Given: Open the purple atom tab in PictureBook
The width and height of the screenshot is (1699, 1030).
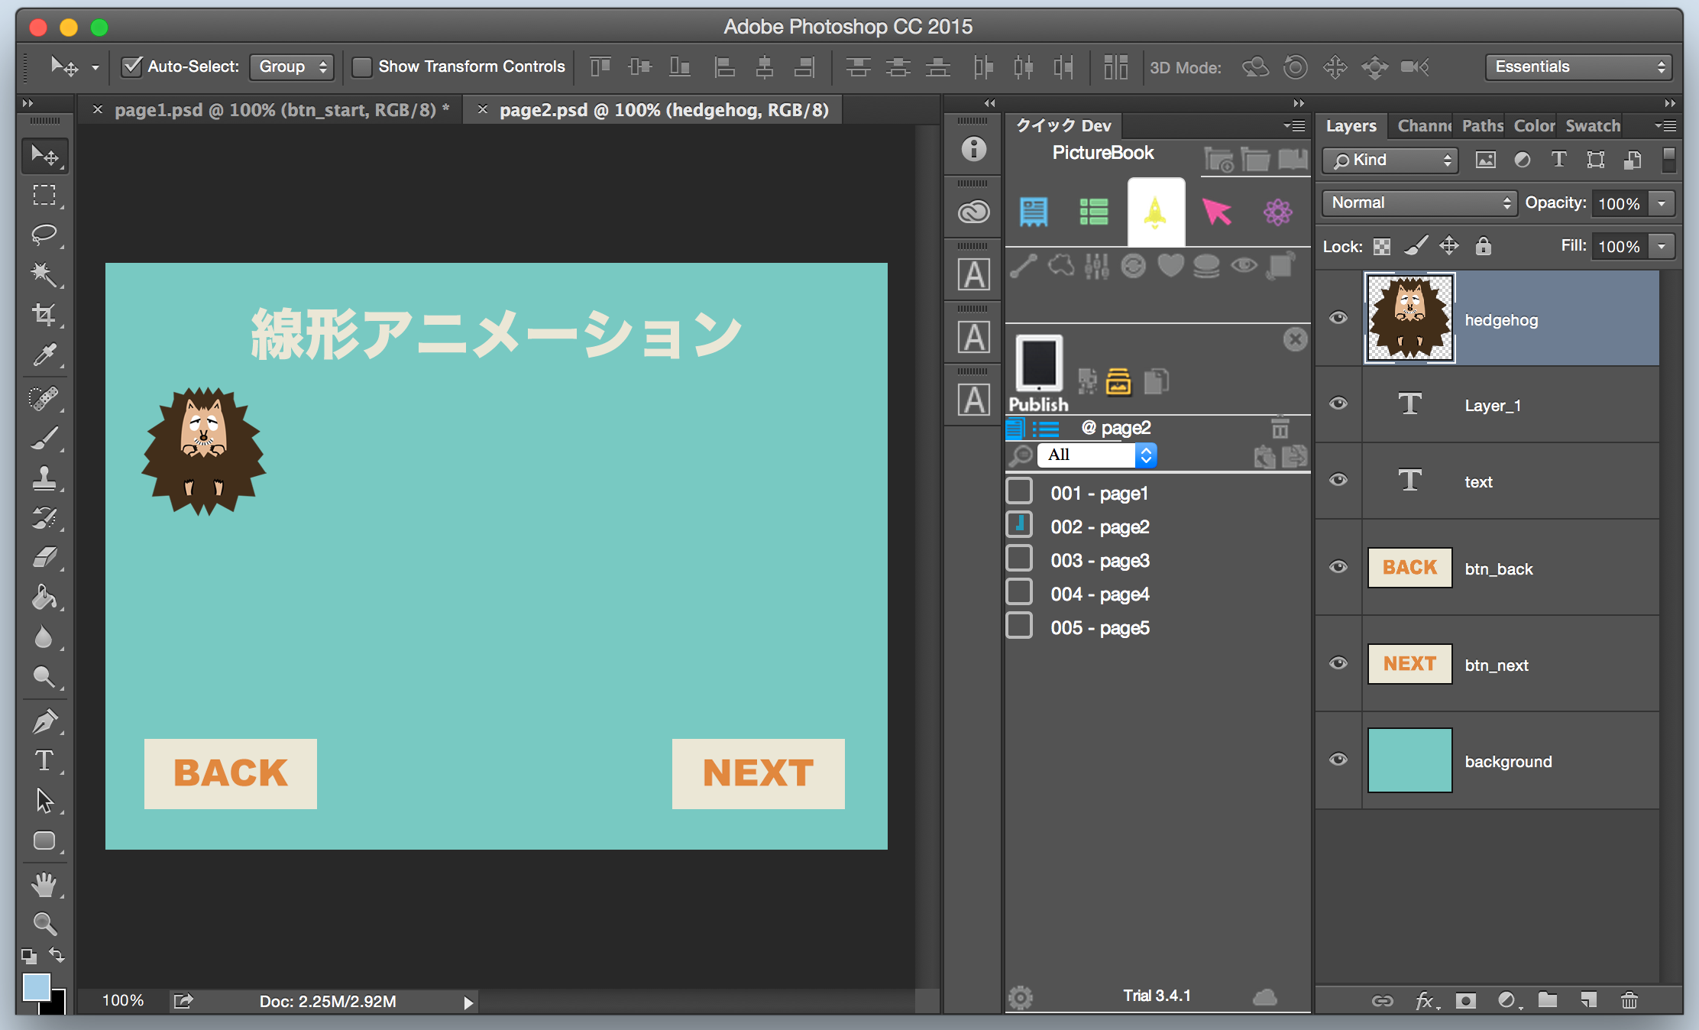Looking at the screenshot, I should click(x=1277, y=212).
